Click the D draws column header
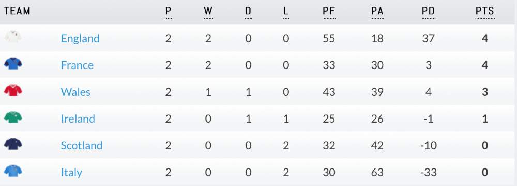The height and width of the screenshot is (186, 517). 248,11
